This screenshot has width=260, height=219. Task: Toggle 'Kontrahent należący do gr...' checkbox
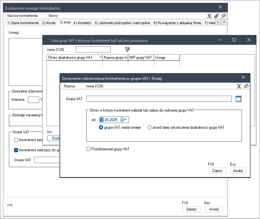point(16,150)
